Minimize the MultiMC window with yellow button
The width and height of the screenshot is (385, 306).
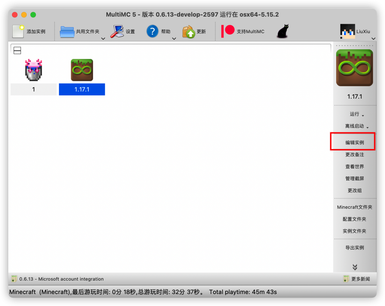click(x=24, y=15)
